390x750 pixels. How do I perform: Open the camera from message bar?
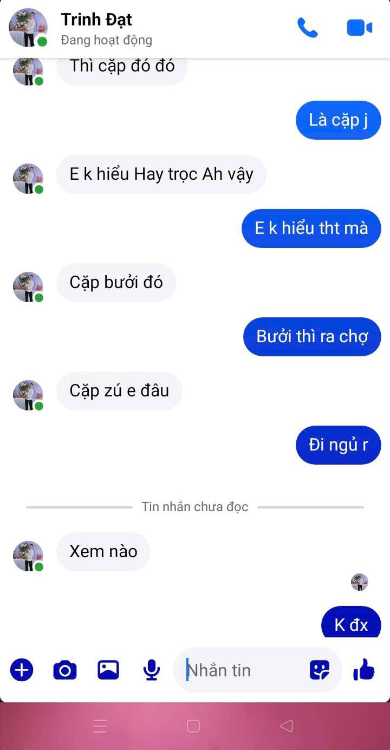[x=65, y=670]
